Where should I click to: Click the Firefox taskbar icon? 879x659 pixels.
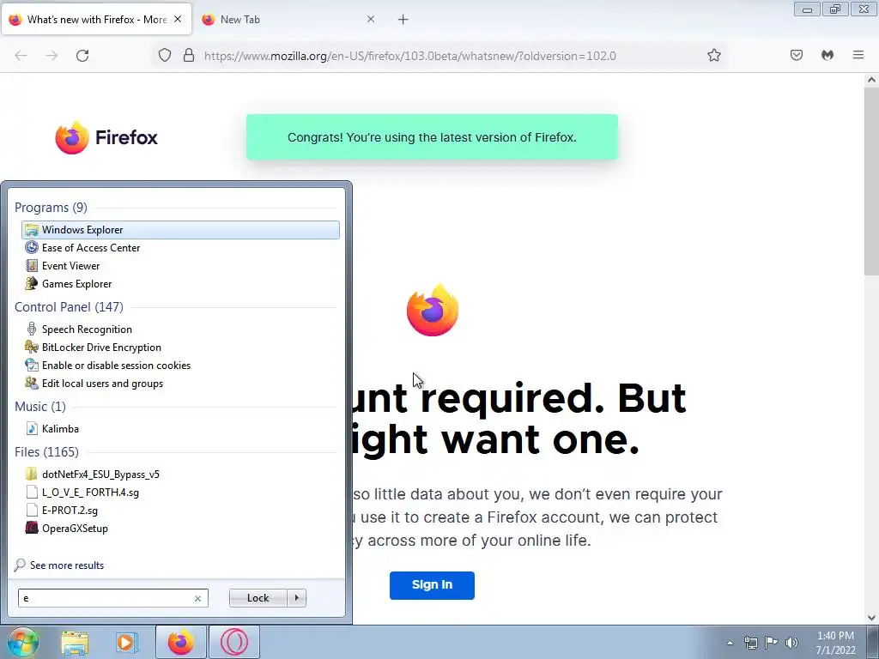tap(180, 642)
